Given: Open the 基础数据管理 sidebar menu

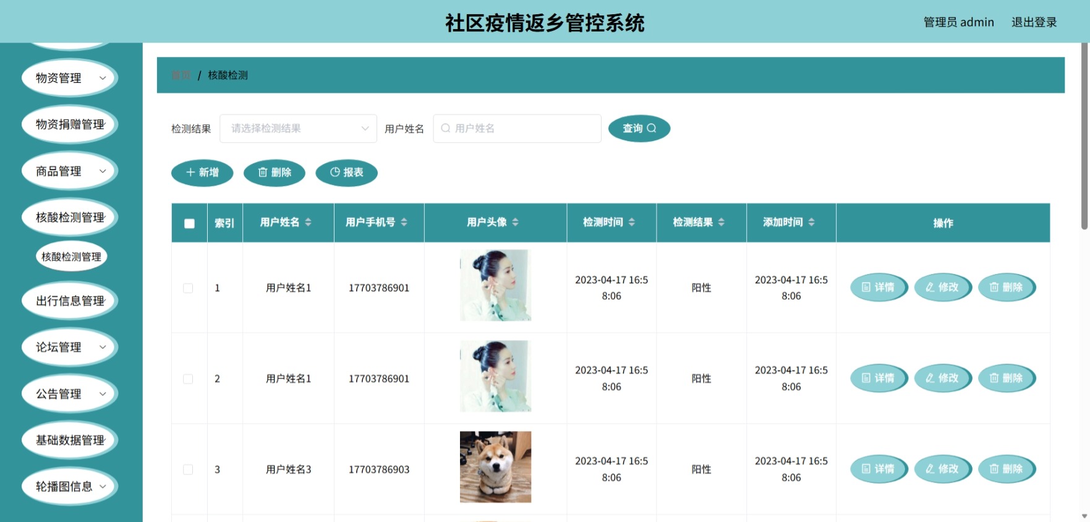Looking at the screenshot, I should tap(69, 440).
